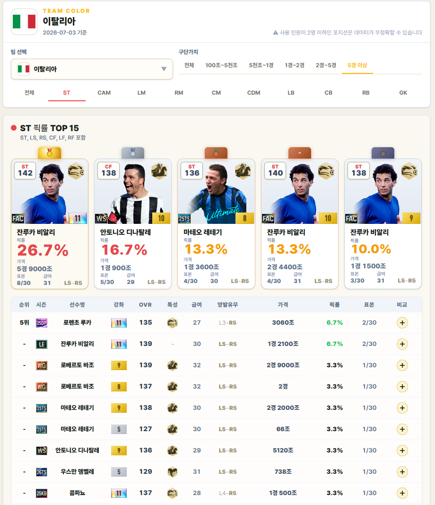Click the 26TS season badge of 우스만 뎀벨레

point(42,472)
